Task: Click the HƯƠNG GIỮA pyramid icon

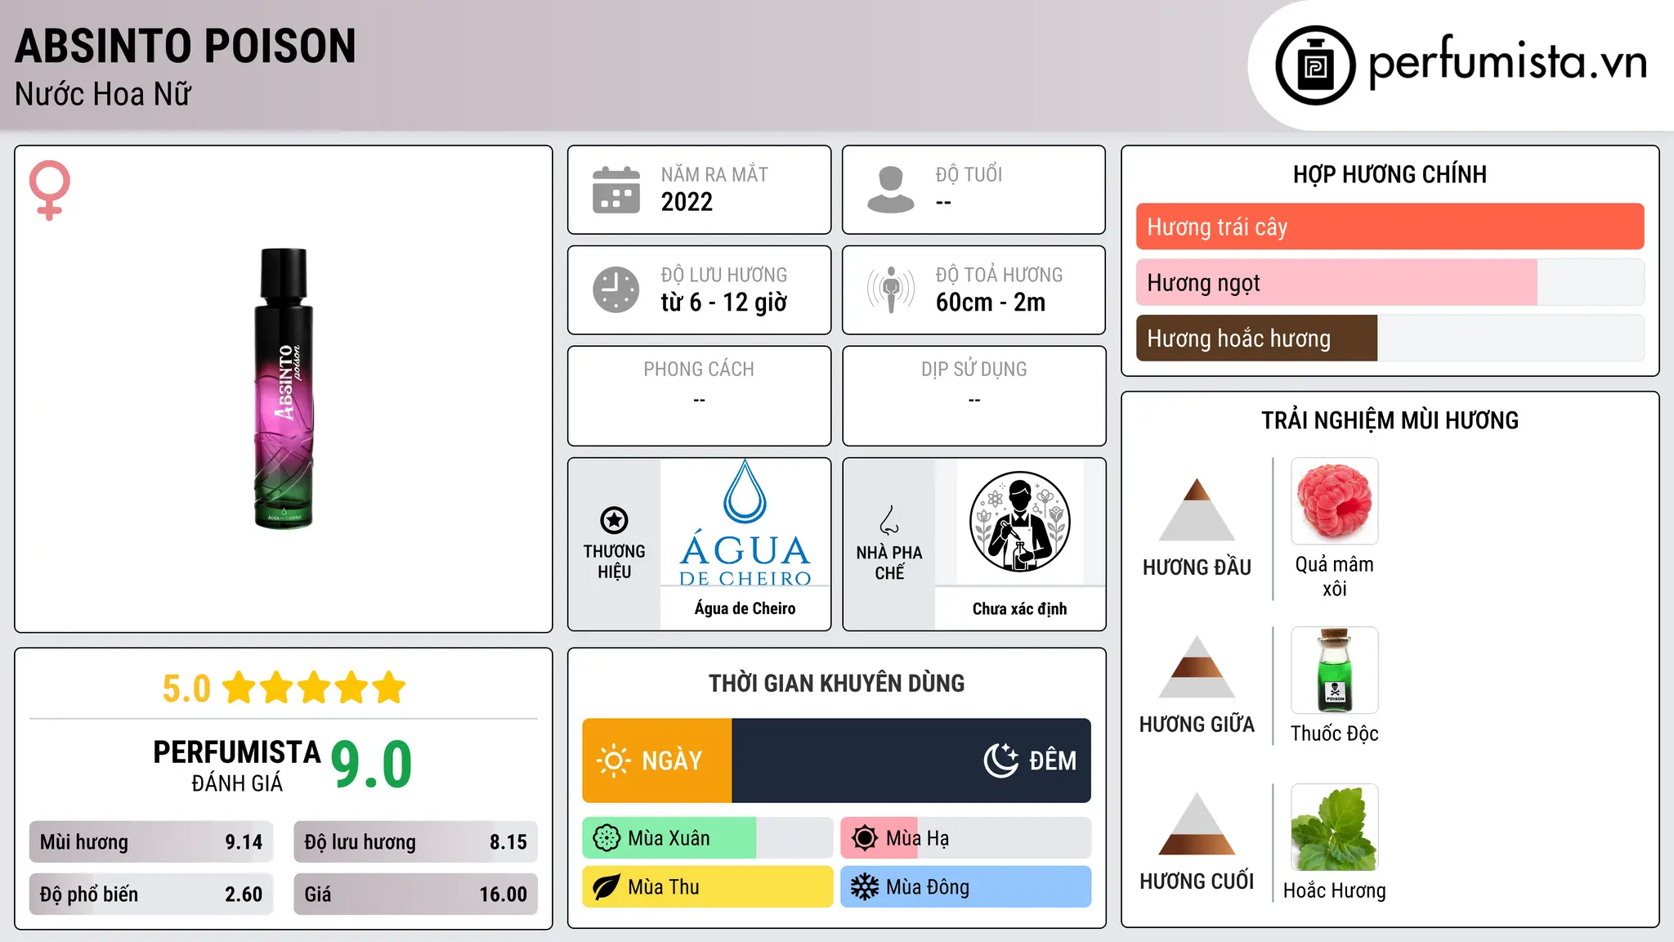Action: [x=1197, y=666]
